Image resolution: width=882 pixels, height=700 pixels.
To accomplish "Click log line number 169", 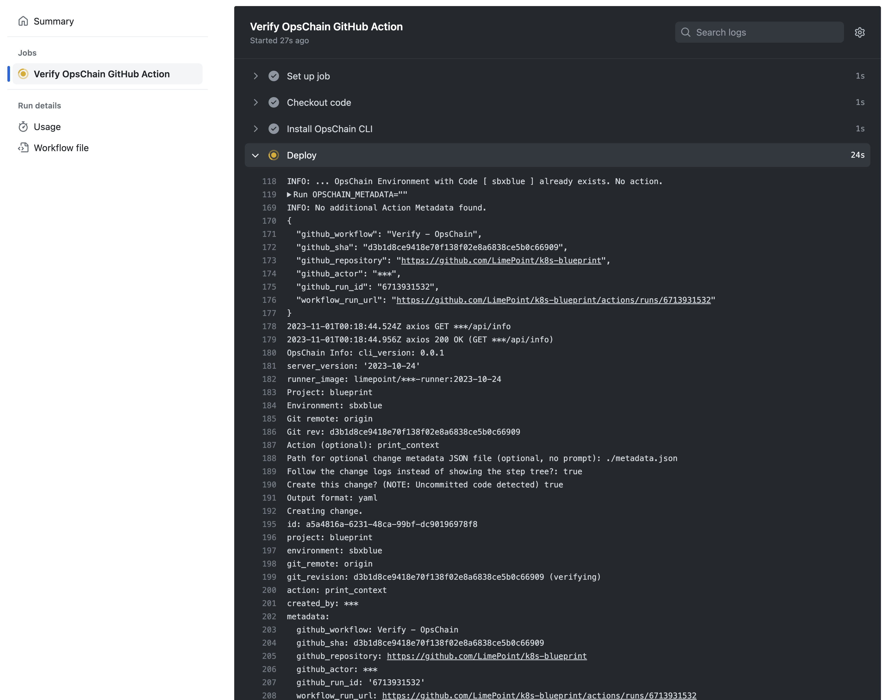I will (x=269, y=208).
